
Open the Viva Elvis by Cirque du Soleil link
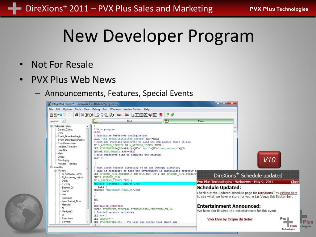point(230,219)
